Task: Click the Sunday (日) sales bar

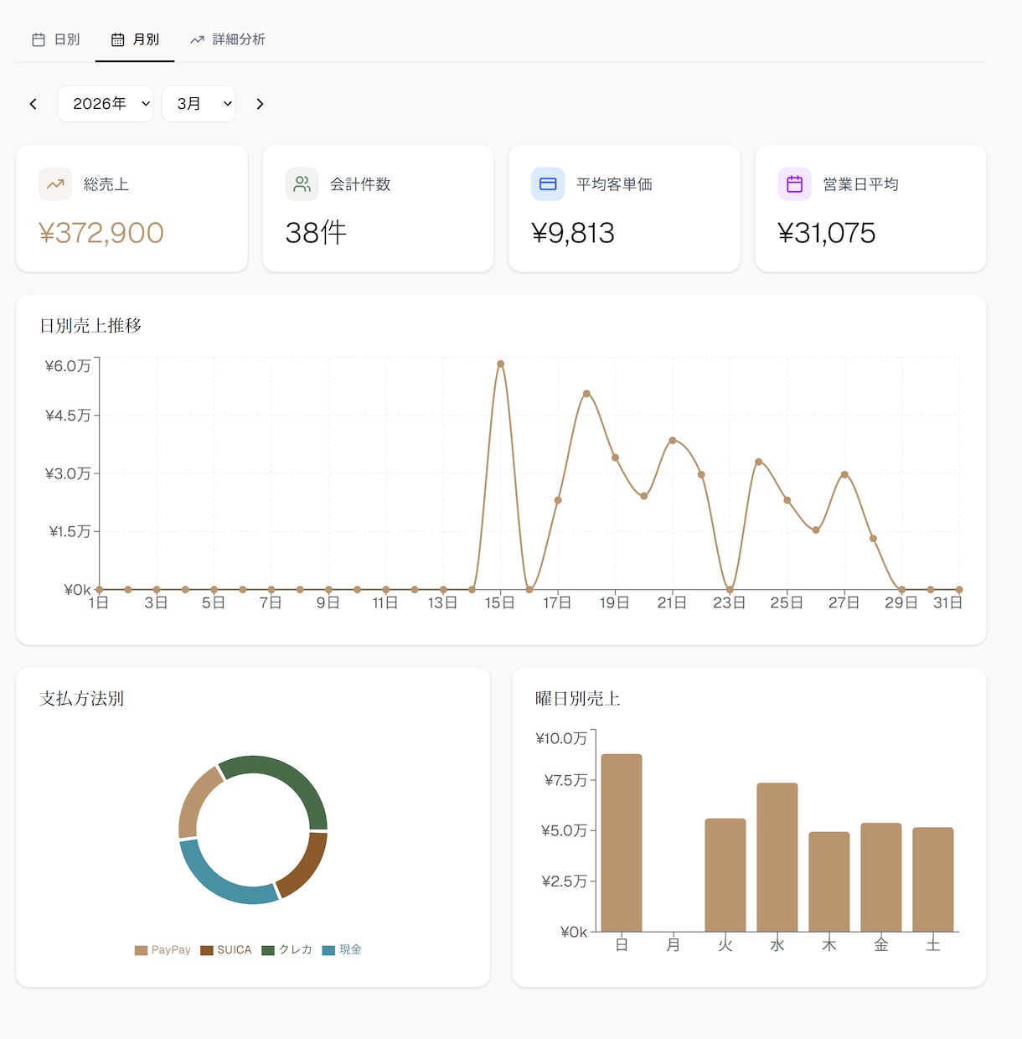Action: [622, 843]
